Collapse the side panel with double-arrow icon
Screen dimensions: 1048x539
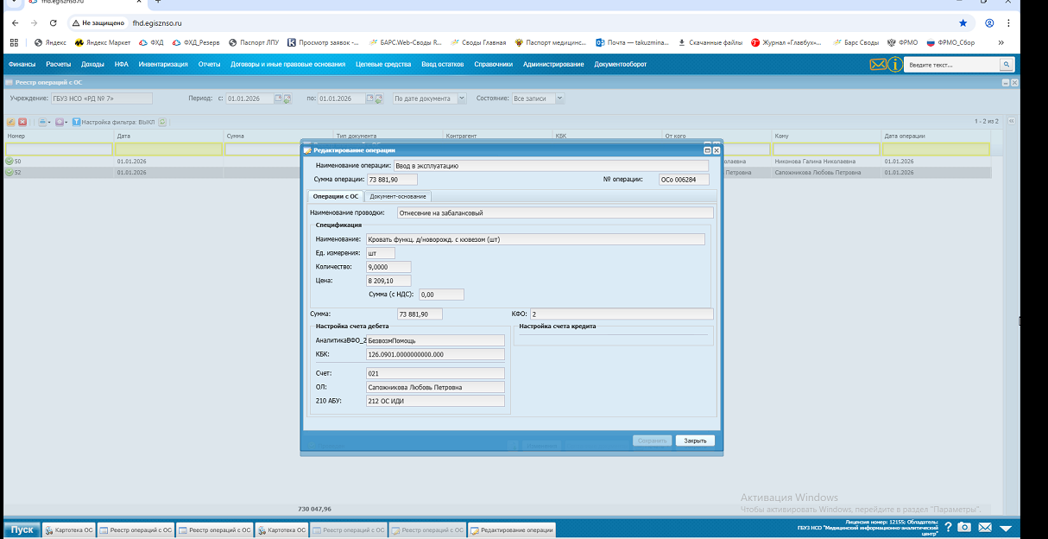(1012, 122)
